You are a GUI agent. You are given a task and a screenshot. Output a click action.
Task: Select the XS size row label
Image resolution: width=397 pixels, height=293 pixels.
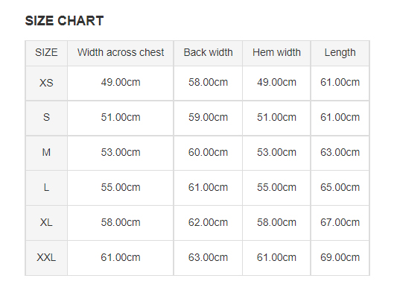(46, 84)
